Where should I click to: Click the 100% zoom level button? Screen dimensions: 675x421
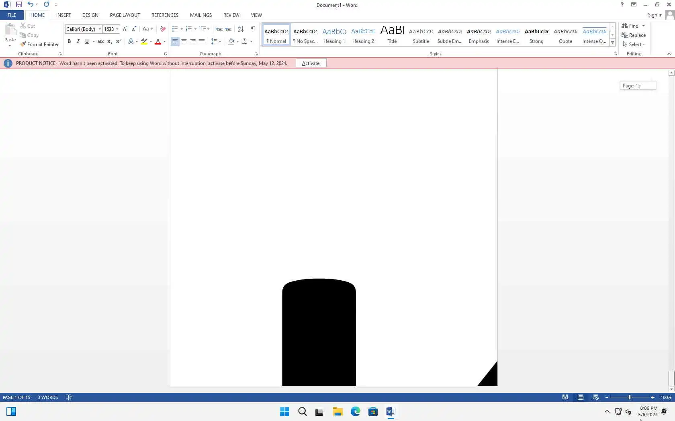[x=666, y=397]
